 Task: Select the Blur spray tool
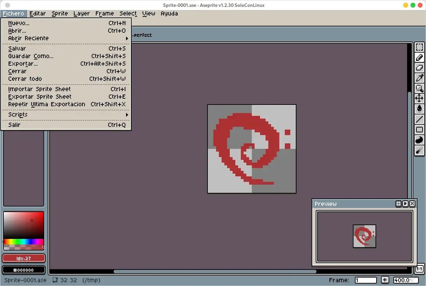click(x=419, y=150)
